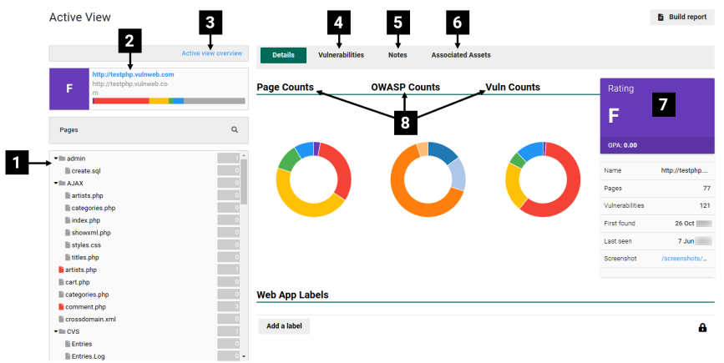
Task: Select titles.php in the tree
Action: (x=85, y=257)
